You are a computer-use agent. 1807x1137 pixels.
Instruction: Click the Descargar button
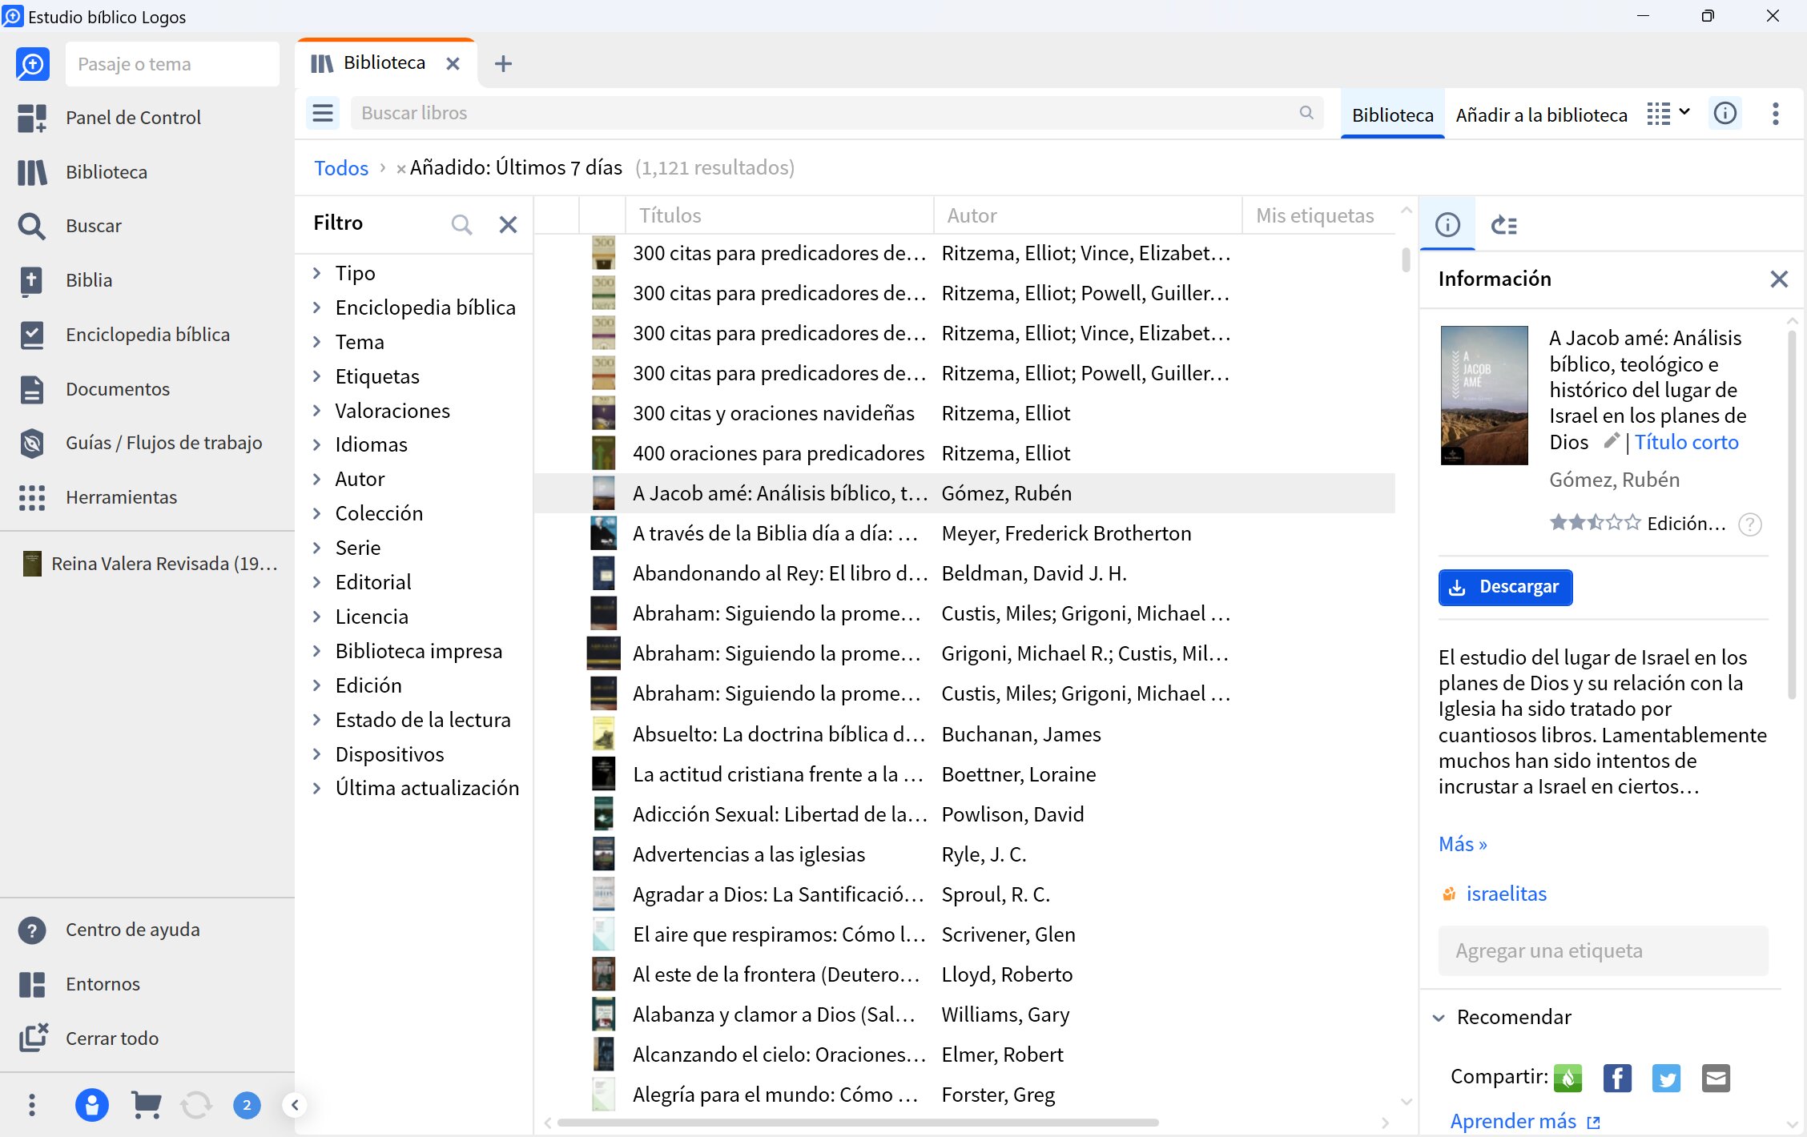point(1505,587)
